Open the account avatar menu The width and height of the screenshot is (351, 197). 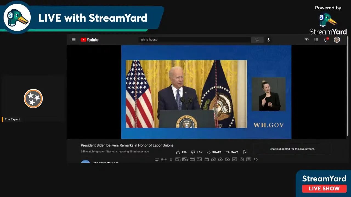(x=337, y=40)
